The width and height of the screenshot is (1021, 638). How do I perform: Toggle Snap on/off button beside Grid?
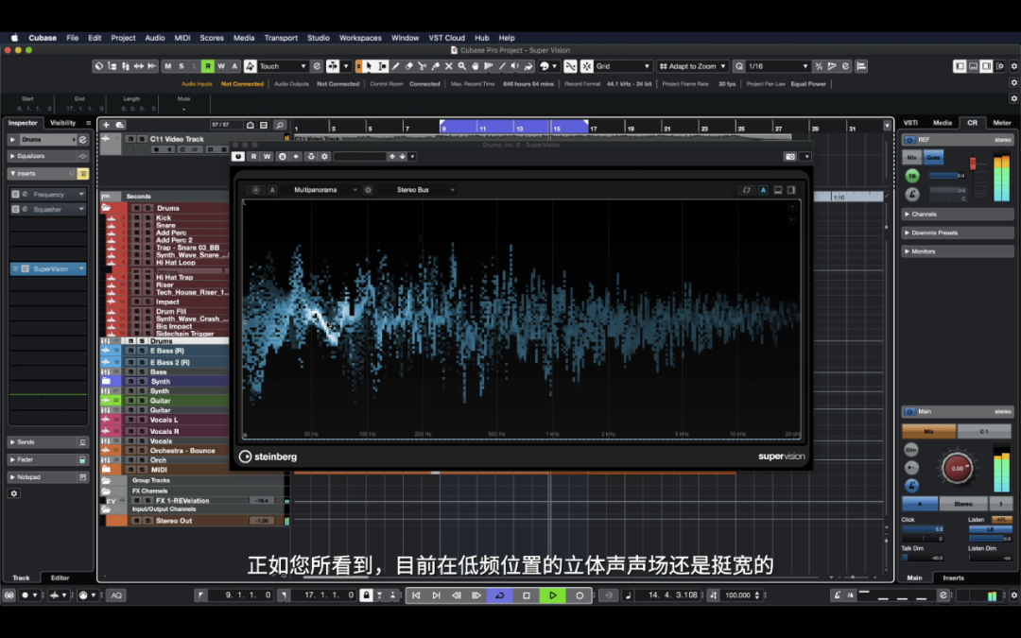tap(587, 66)
